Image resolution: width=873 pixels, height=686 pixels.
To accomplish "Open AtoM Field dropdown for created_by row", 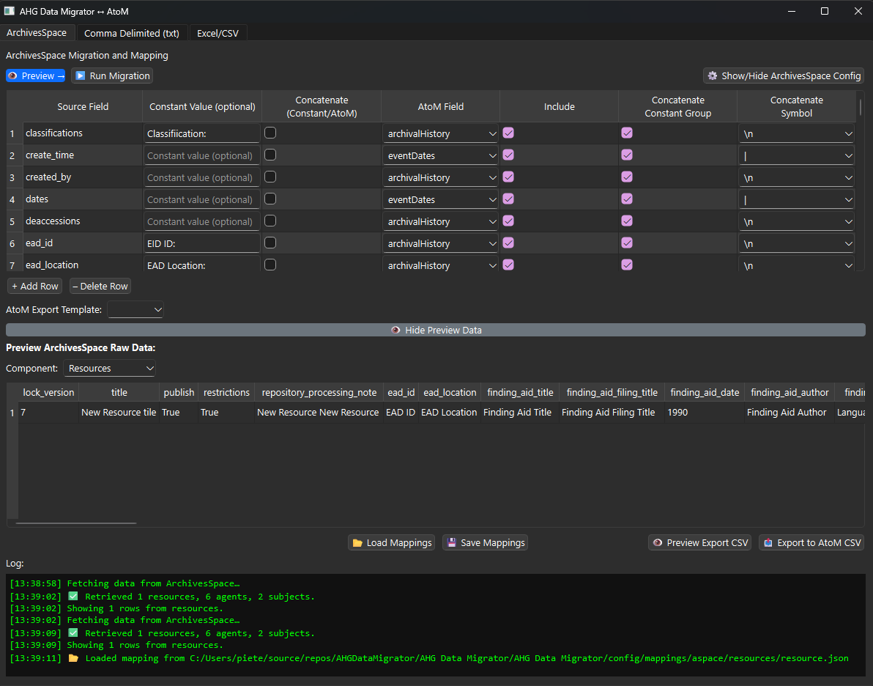I will pyautogui.click(x=441, y=177).
